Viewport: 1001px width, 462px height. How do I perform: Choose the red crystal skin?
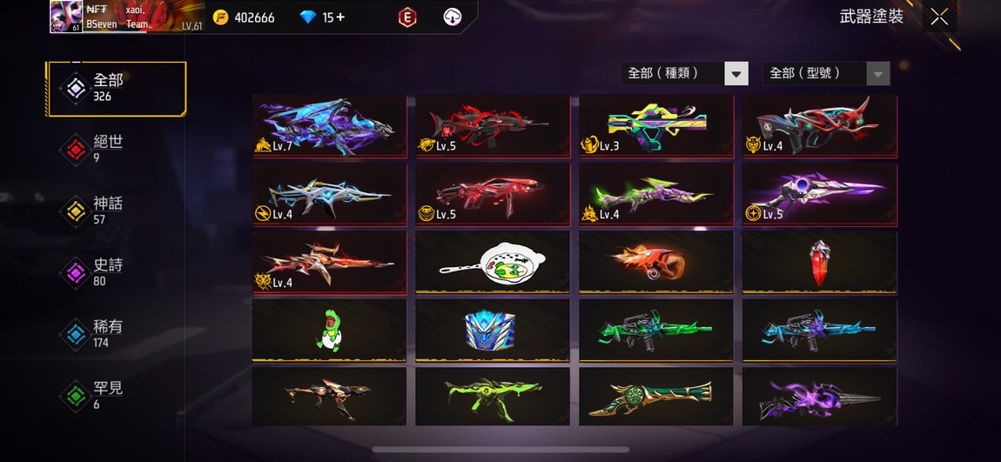pyautogui.click(x=820, y=262)
